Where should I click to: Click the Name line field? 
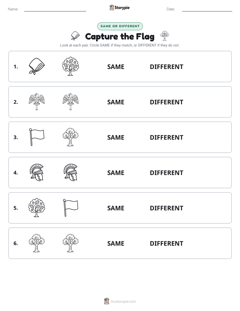point(55,9)
